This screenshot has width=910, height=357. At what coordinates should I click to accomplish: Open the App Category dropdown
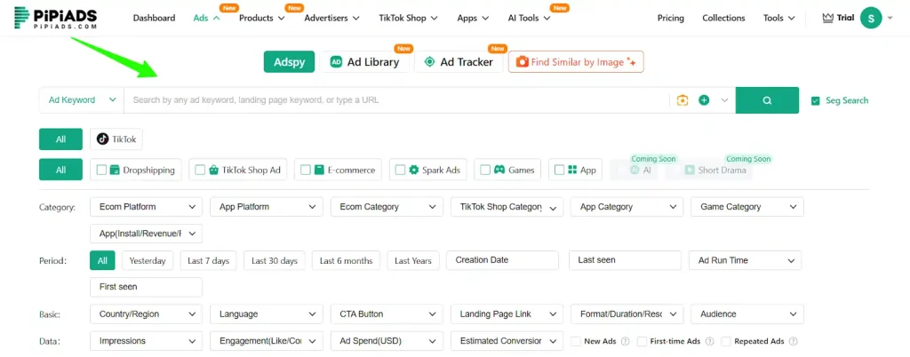(x=627, y=207)
